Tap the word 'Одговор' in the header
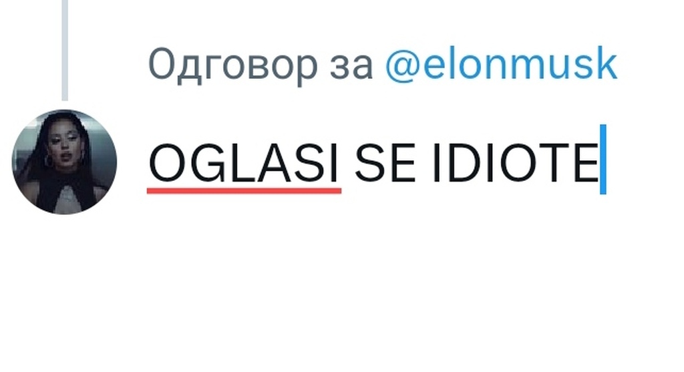The width and height of the screenshot is (684, 372). click(x=232, y=64)
